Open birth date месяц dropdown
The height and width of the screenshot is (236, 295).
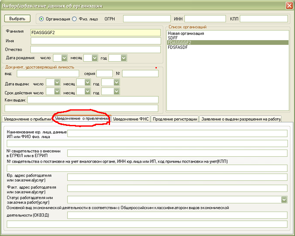(95, 58)
